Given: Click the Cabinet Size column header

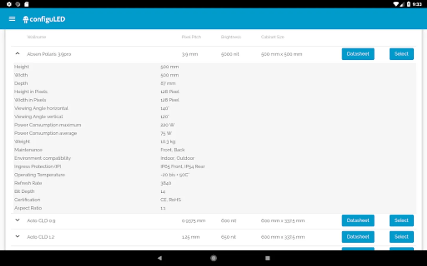Looking at the screenshot, I should tap(273, 37).
